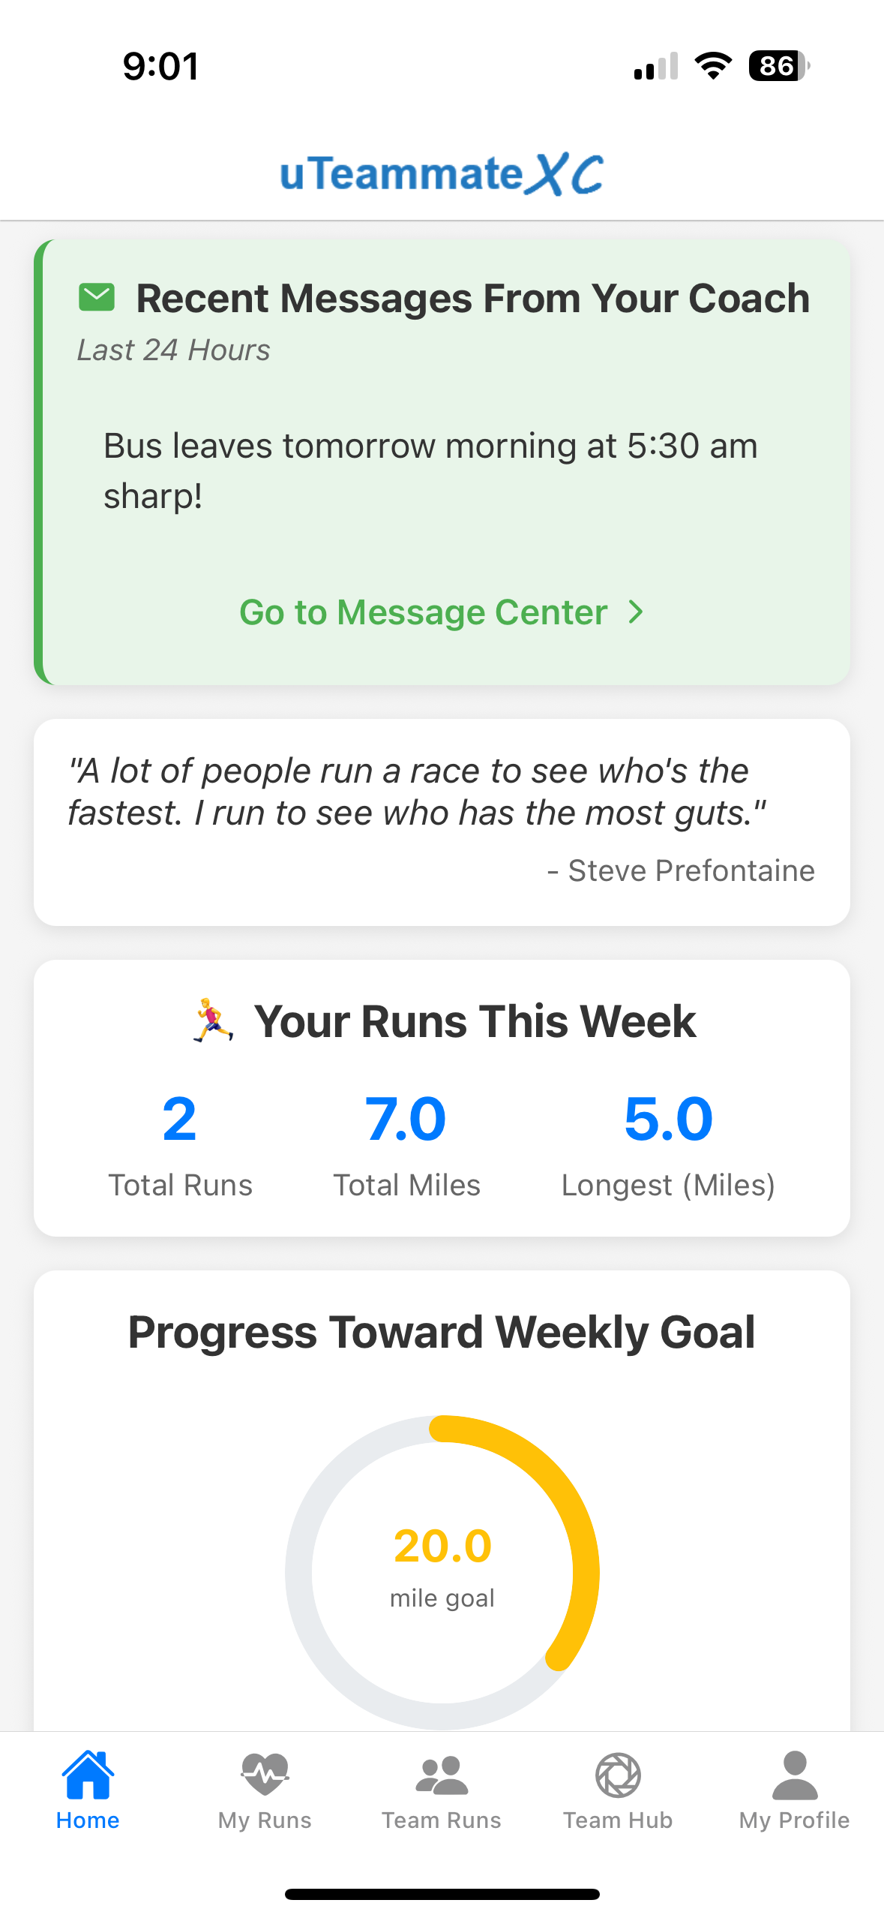Tap the uTeammateXC logo header

(x=442, y=174)
